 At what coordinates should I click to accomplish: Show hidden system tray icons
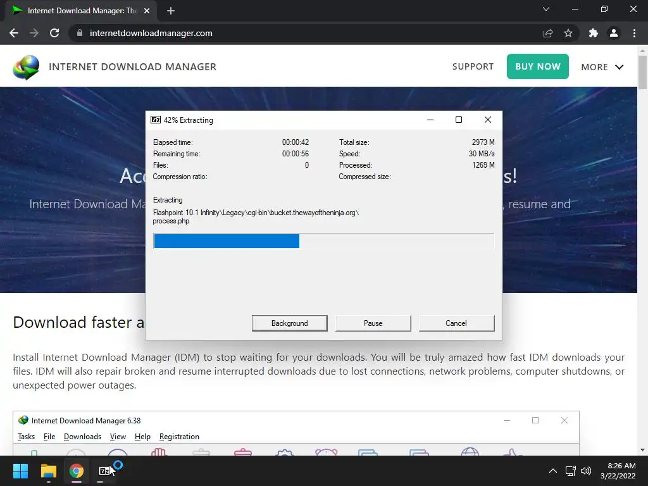click(552, 471)
